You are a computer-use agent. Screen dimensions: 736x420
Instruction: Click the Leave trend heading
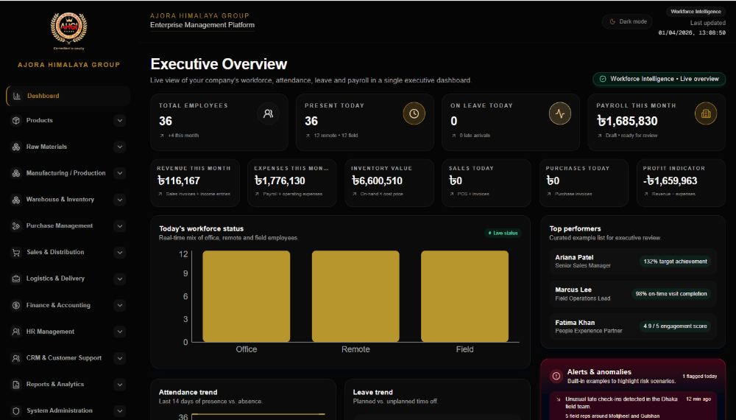coord(372,392)
